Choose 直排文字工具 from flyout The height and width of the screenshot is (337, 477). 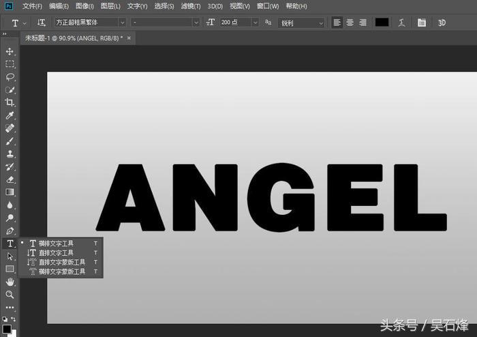61,252
